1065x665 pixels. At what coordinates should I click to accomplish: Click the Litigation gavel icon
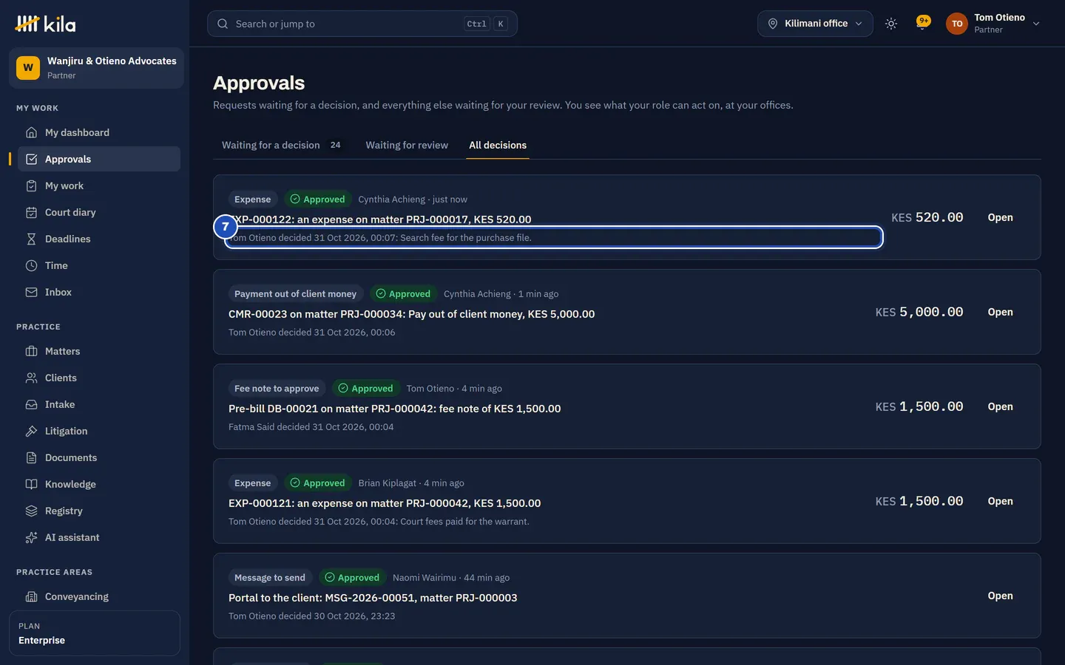pyautogui.click(x=31, y=431)
